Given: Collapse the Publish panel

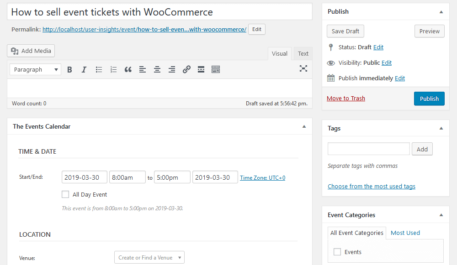Looking at the screenshot, I should tap(441, 12).
